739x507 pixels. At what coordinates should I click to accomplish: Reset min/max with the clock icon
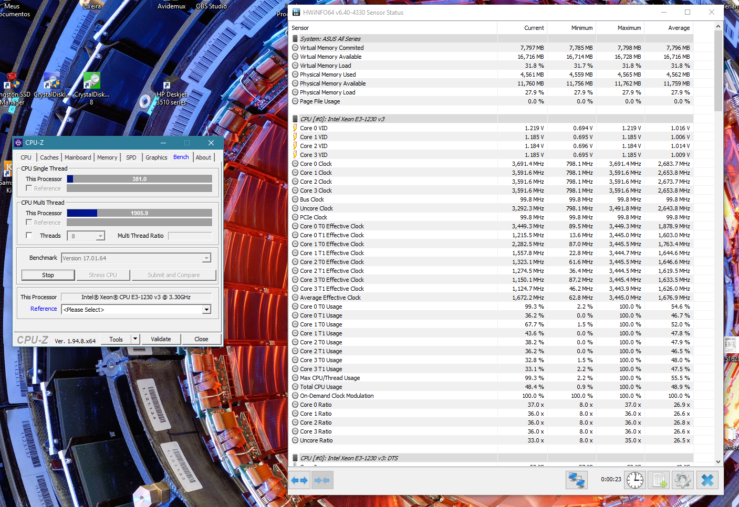635,480
